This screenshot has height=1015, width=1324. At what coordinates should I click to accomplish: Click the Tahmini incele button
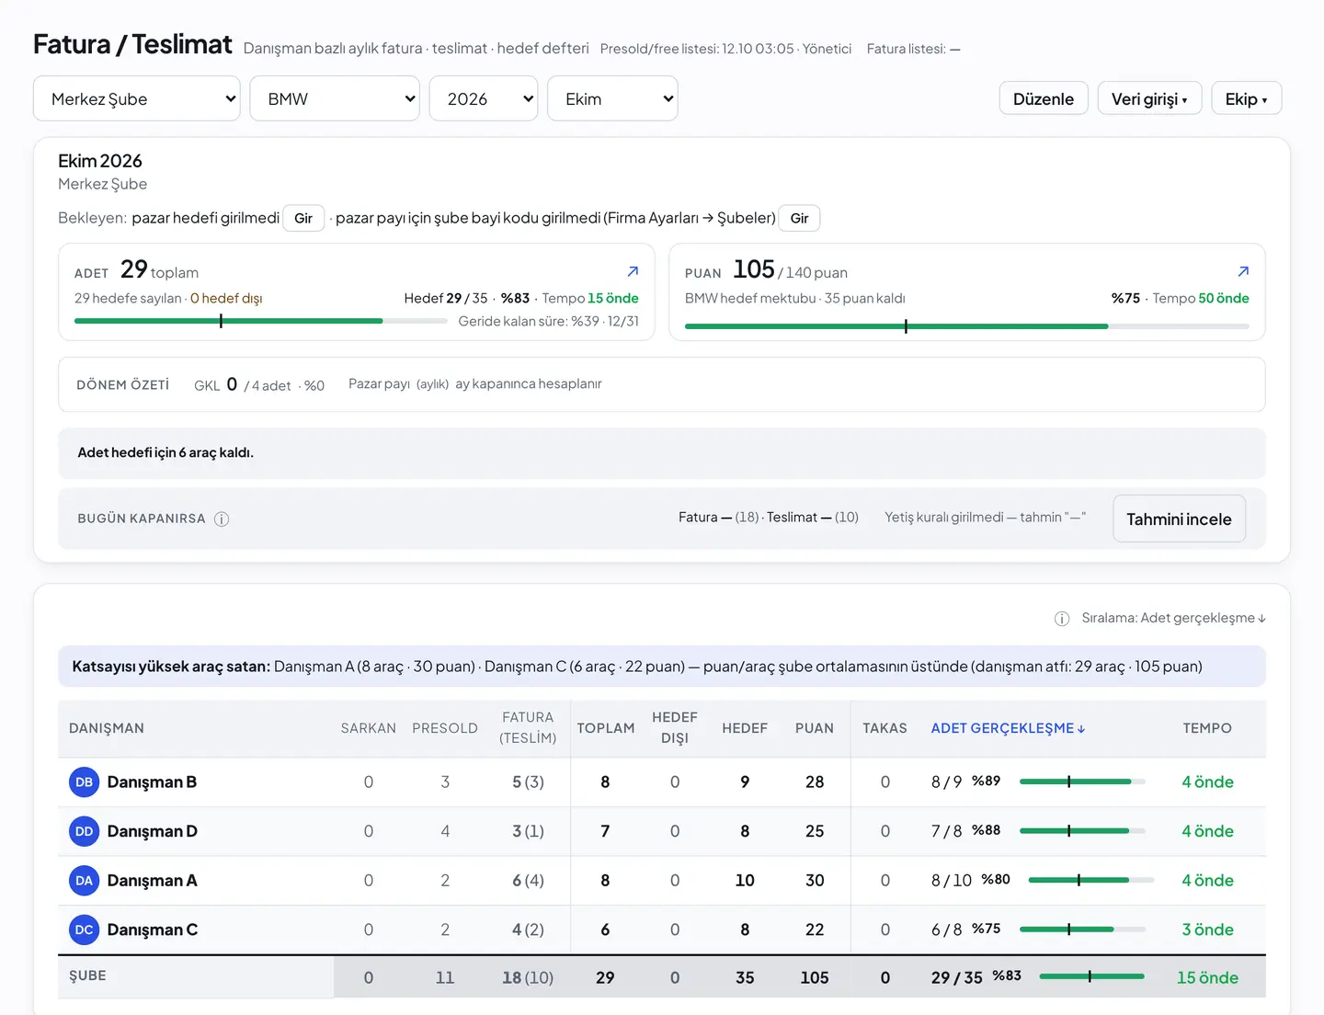1179,519
